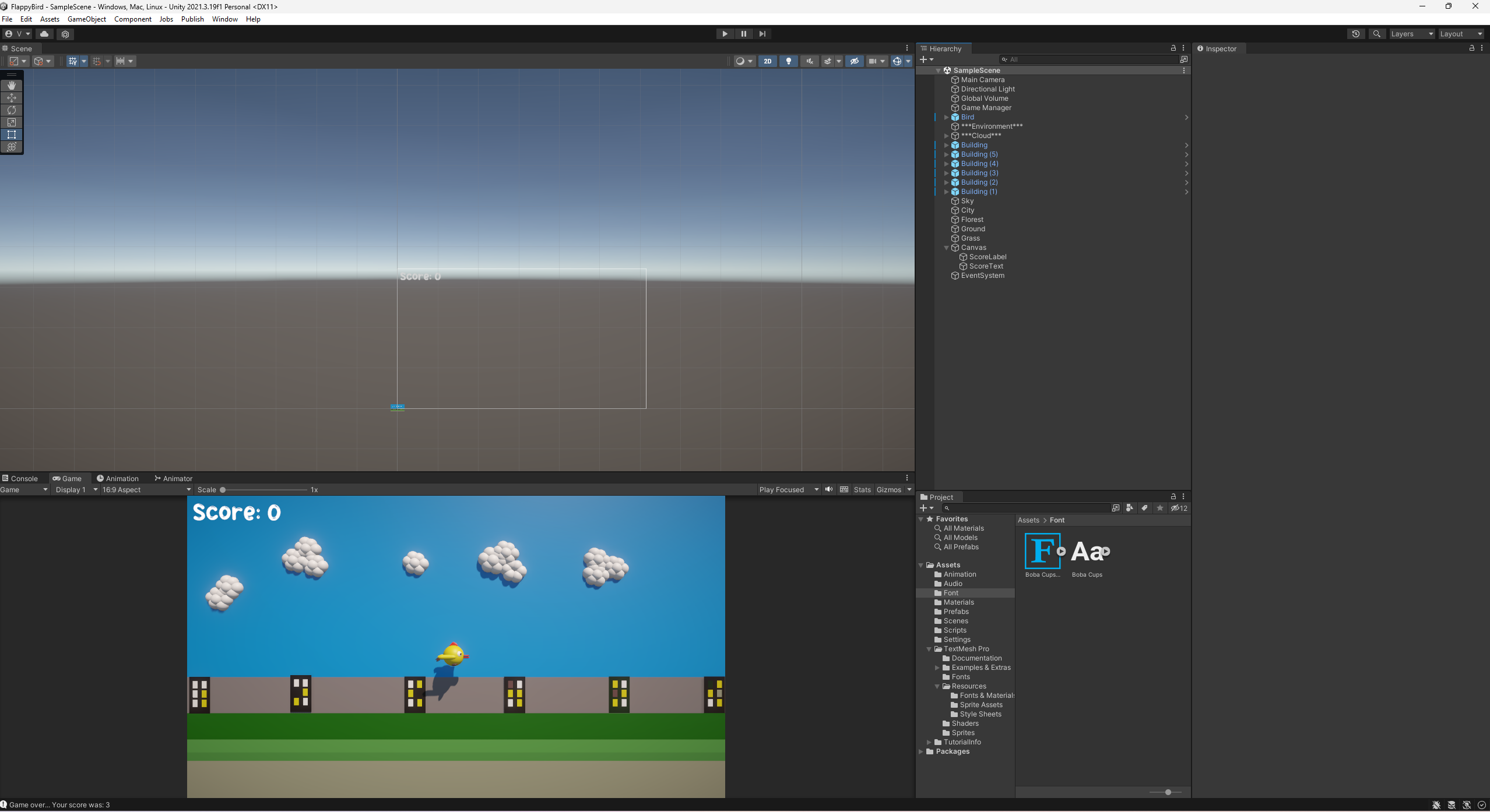The width and height of the screenshot is (1490, 812).
Task: Click the Step frame button
Action: click(762, 33)
